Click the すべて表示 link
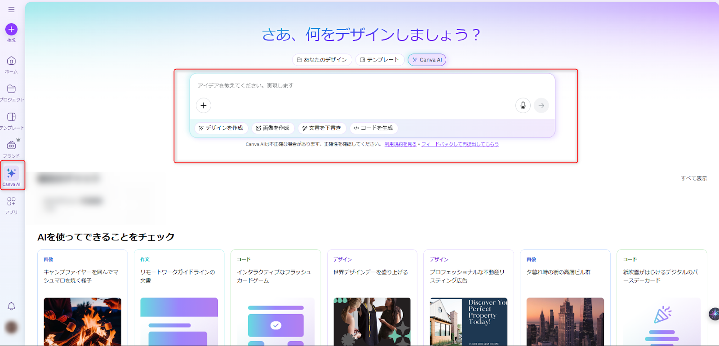This screenshot has width=719, height=346. (693, 178)
